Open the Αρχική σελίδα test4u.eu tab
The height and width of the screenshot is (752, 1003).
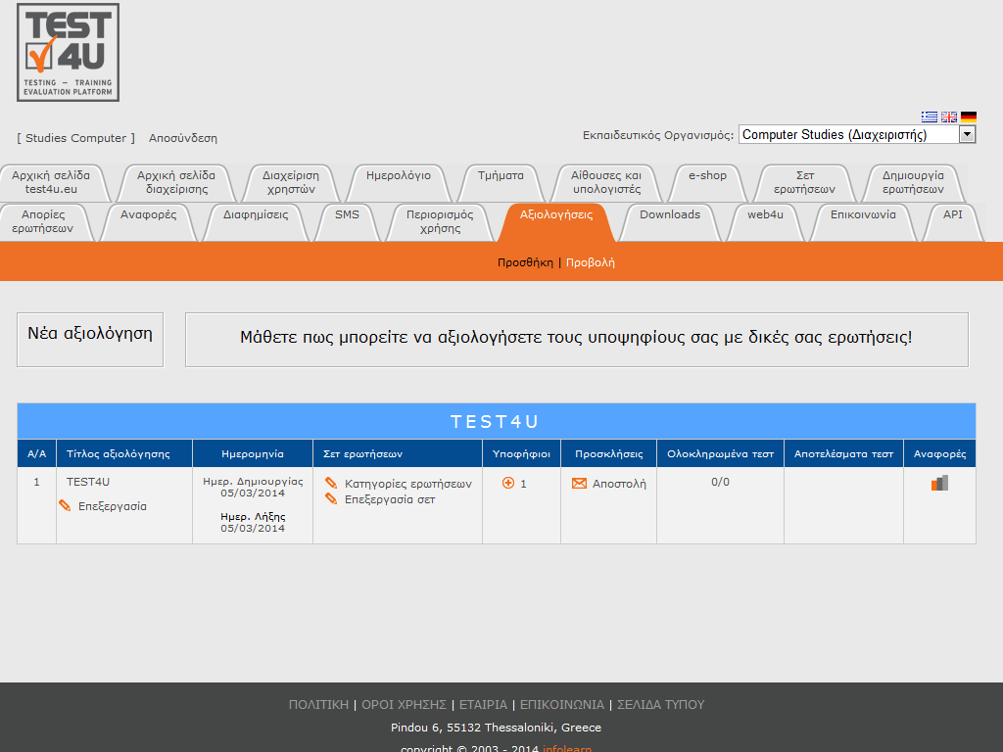[51, 182]
